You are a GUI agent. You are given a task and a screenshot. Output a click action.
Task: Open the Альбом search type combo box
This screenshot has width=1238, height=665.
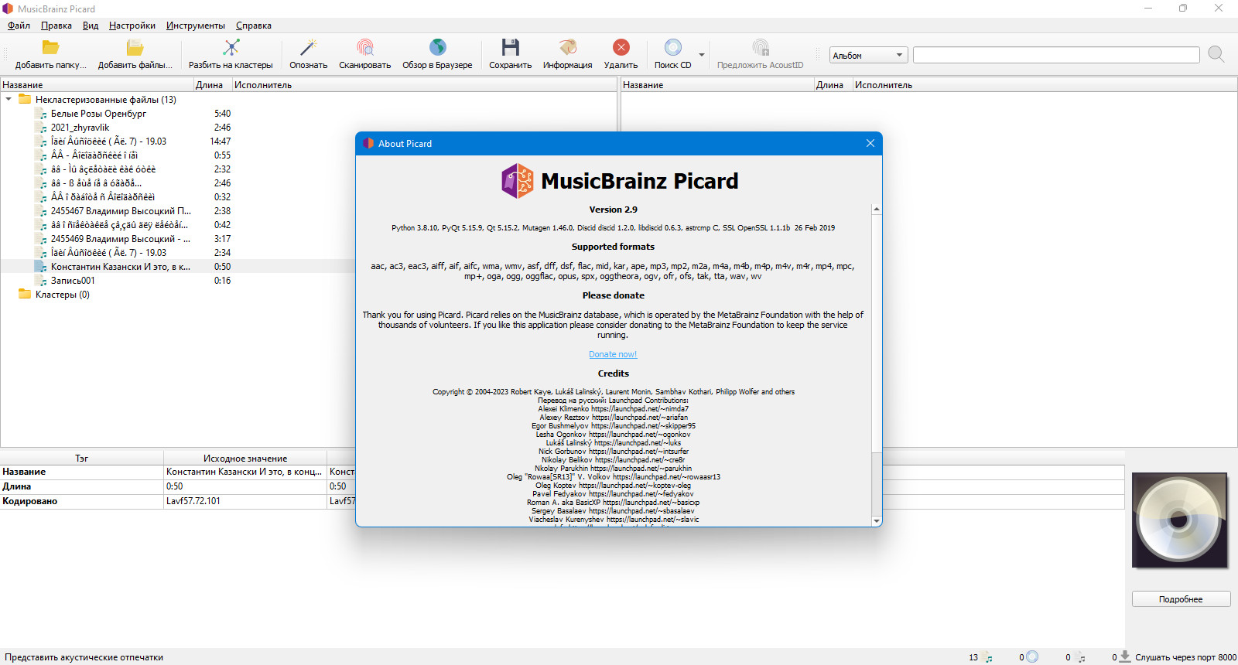(868, 56)
